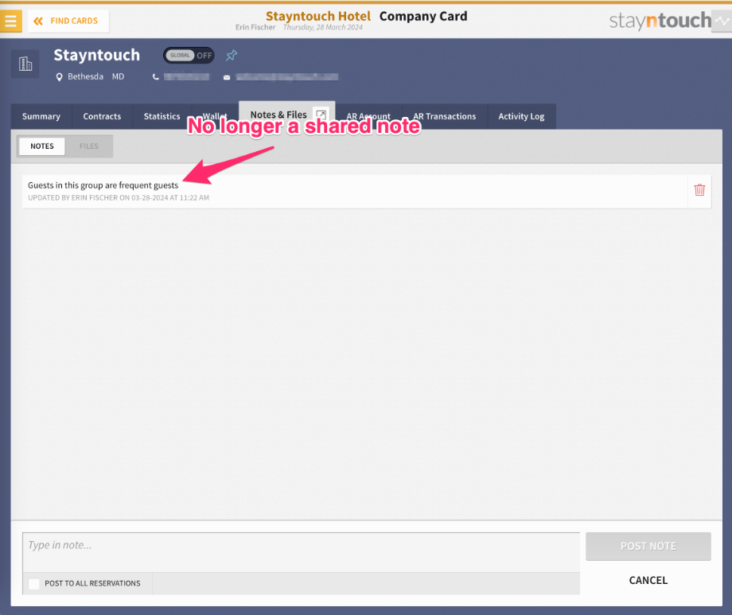Screen dimensions: 732x615
Task: Switch to the FILES sub-tab
Action: coord(88,146)
